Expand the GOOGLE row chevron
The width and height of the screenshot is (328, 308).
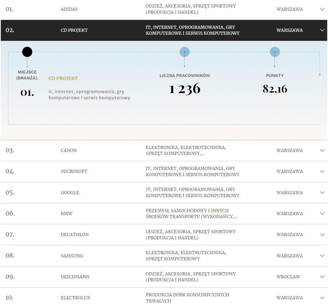[322, 192]
